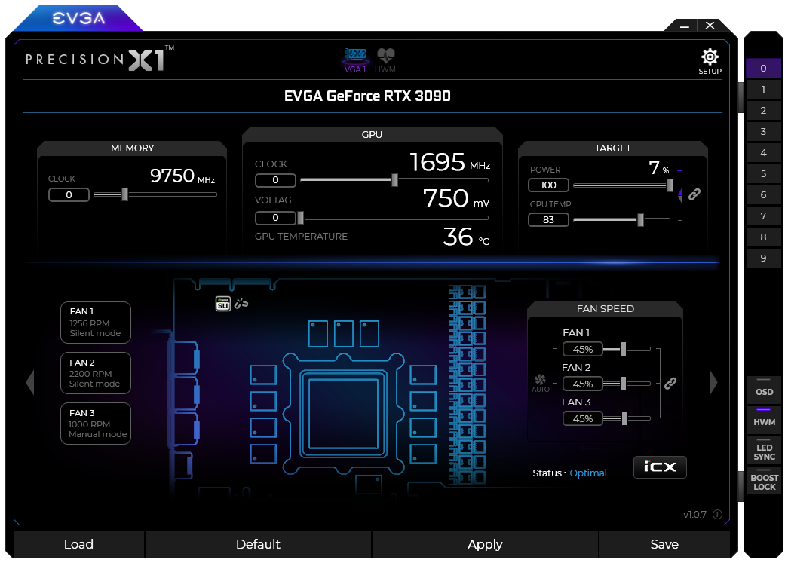Screen dimensions: 788x563
Task: Toggle the power/temp target link icon
Action: coord(694,194)
